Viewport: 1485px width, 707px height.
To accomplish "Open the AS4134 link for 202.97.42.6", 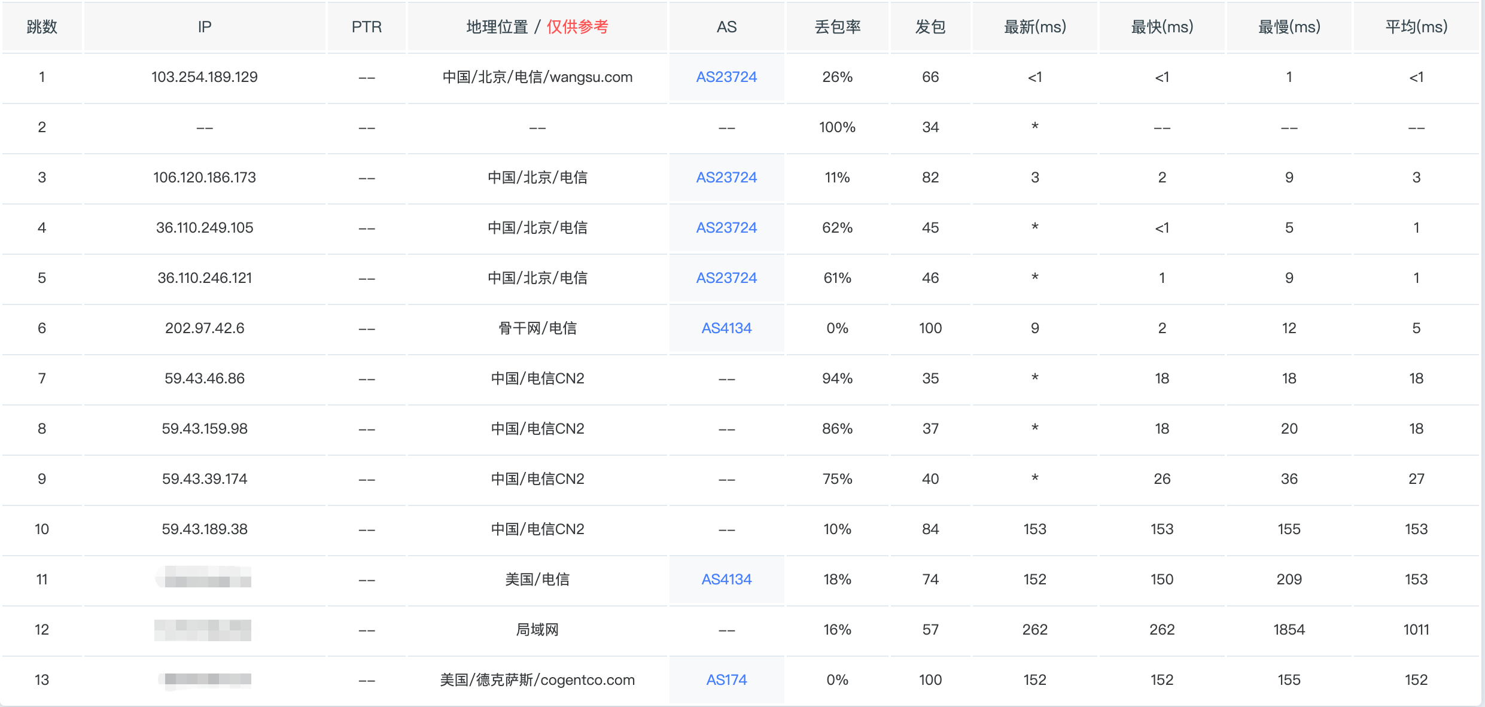I will point(726,328).
